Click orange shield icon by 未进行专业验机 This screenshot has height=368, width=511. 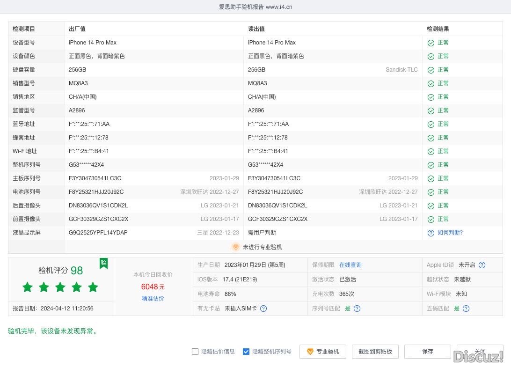pyautogui.click(x=236, y=247)
